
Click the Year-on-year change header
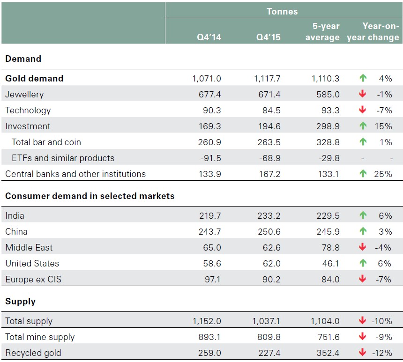[373, 32]
